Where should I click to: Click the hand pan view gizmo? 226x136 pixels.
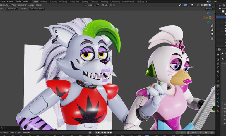pyautogui.click(x=212, y=30)
